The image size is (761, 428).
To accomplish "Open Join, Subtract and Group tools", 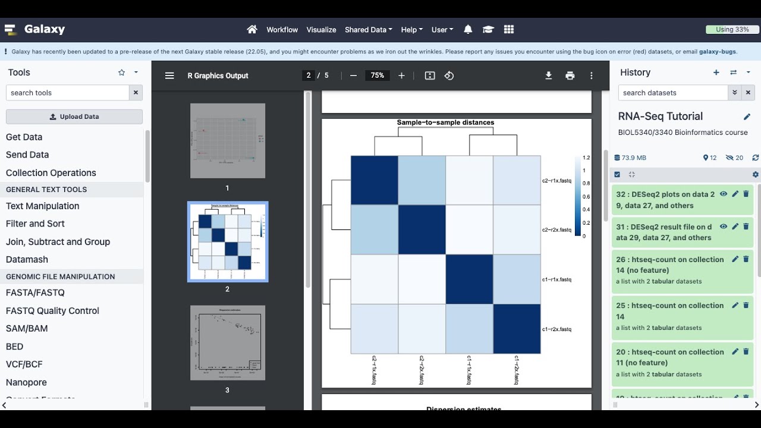I will pyautogui.click(x=58, y=241).
